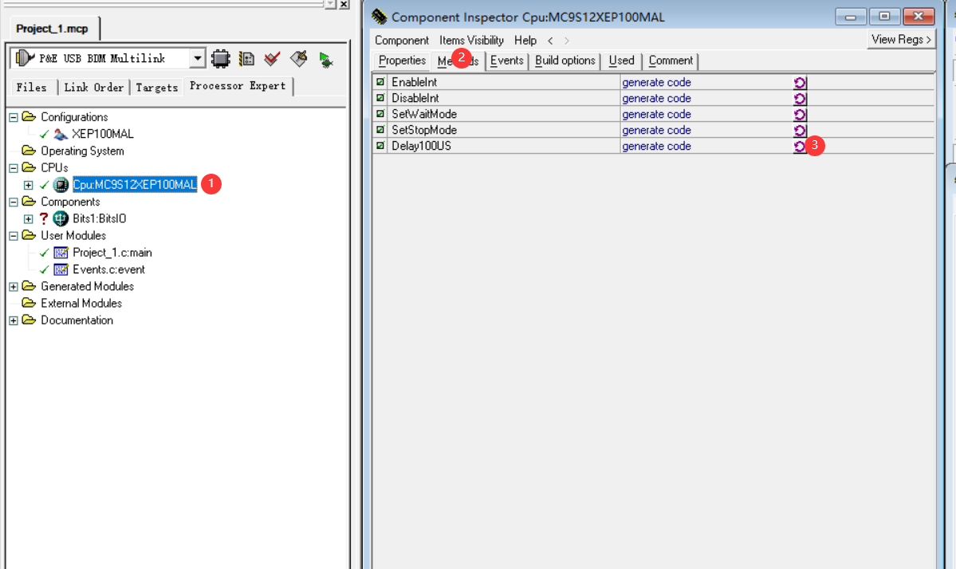Open the target chip settings icon

(221, 59)
